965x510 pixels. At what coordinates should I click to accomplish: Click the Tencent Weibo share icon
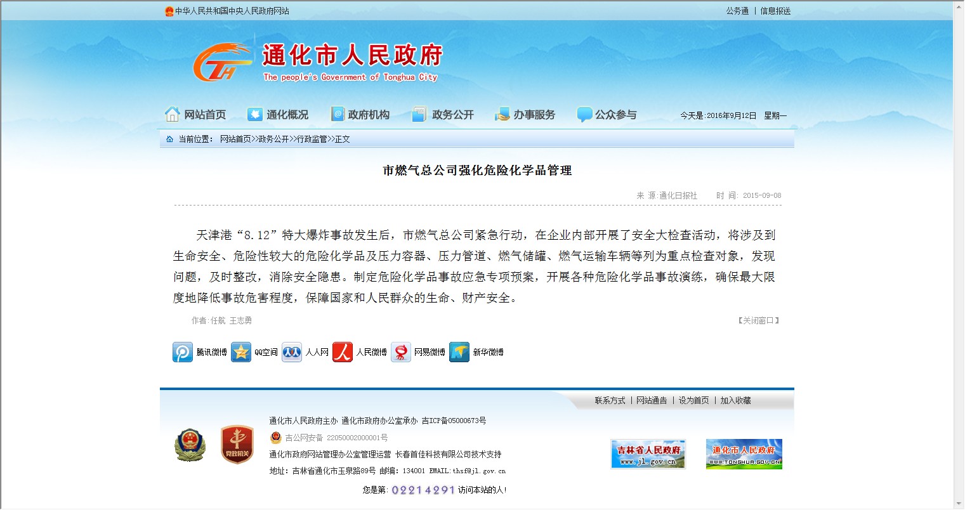coord(183,352)
